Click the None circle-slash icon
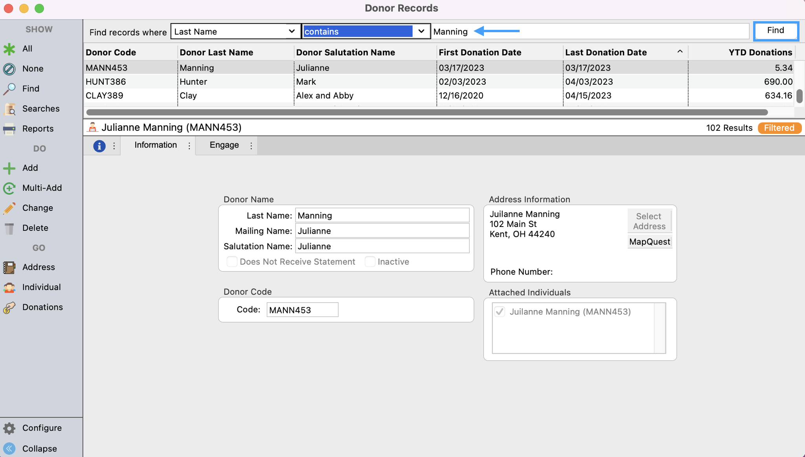Image resolution: width=805 pixels, height=457 pixels. (x=9, y=69)
